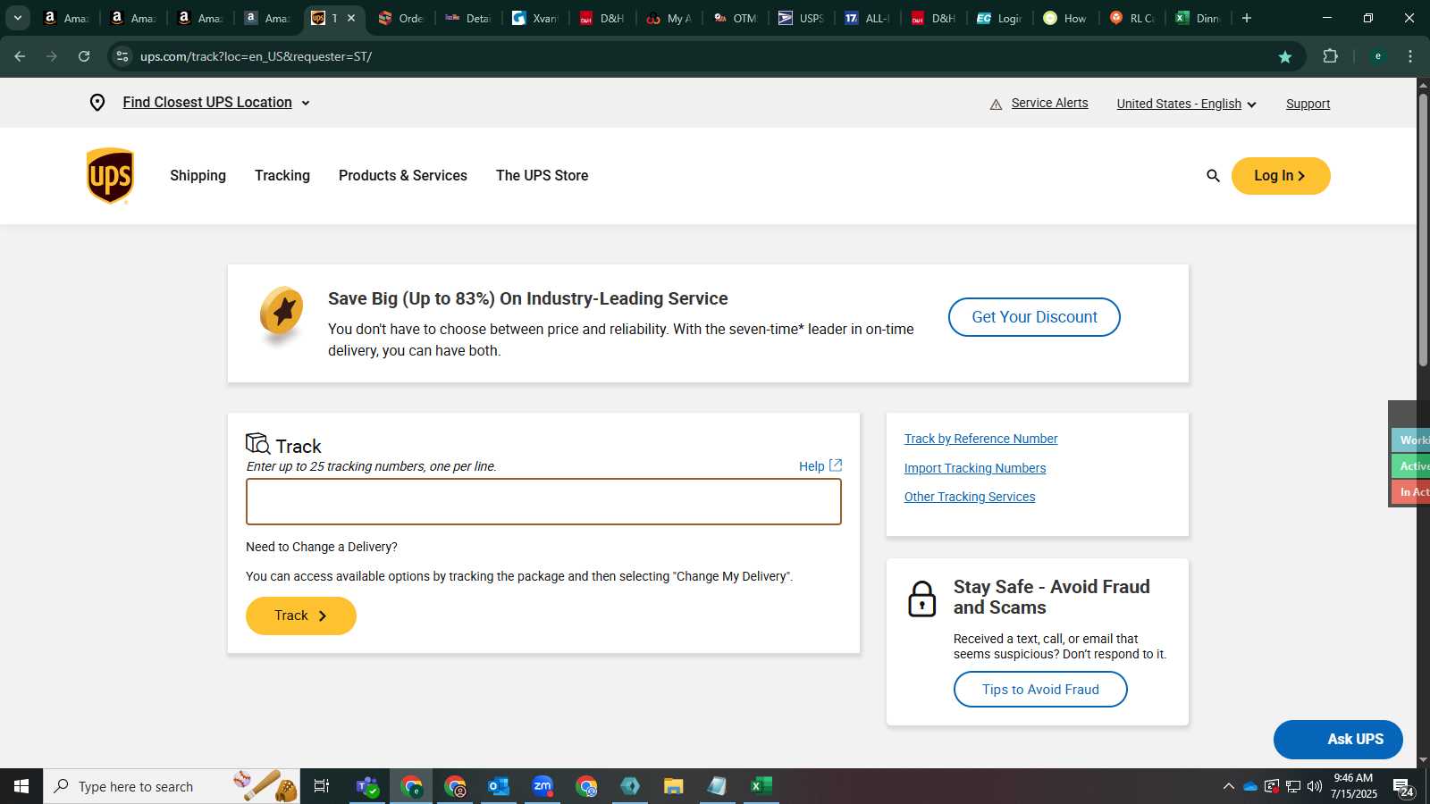The width and height of the screenshot is (1430, 804).
Task: Switch to the RL Carriers browser tab
Action: [x=1132, y=18]
